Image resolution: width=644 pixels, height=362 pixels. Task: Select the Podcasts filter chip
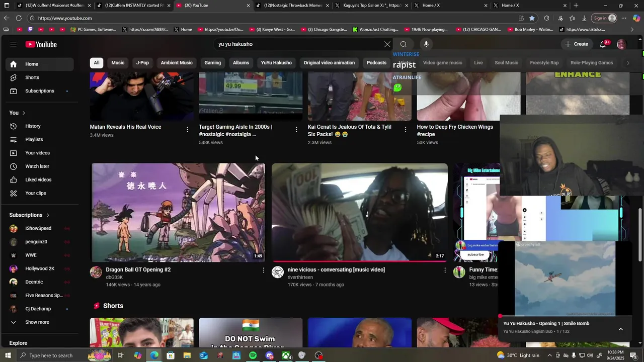[376, 63]
